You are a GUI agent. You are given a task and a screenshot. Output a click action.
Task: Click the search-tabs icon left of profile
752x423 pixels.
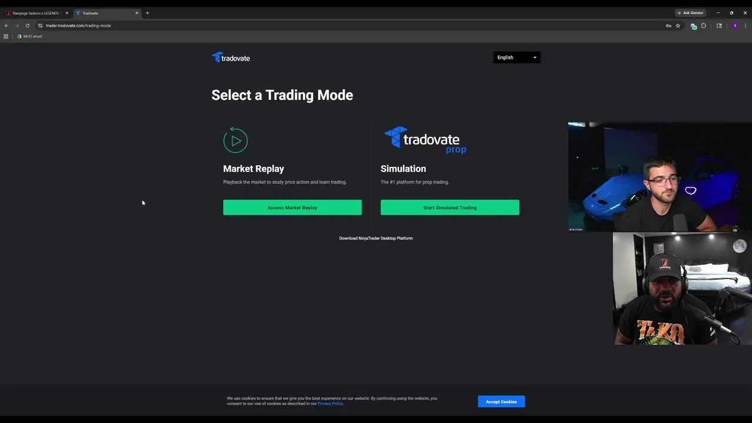click(719, 26)
